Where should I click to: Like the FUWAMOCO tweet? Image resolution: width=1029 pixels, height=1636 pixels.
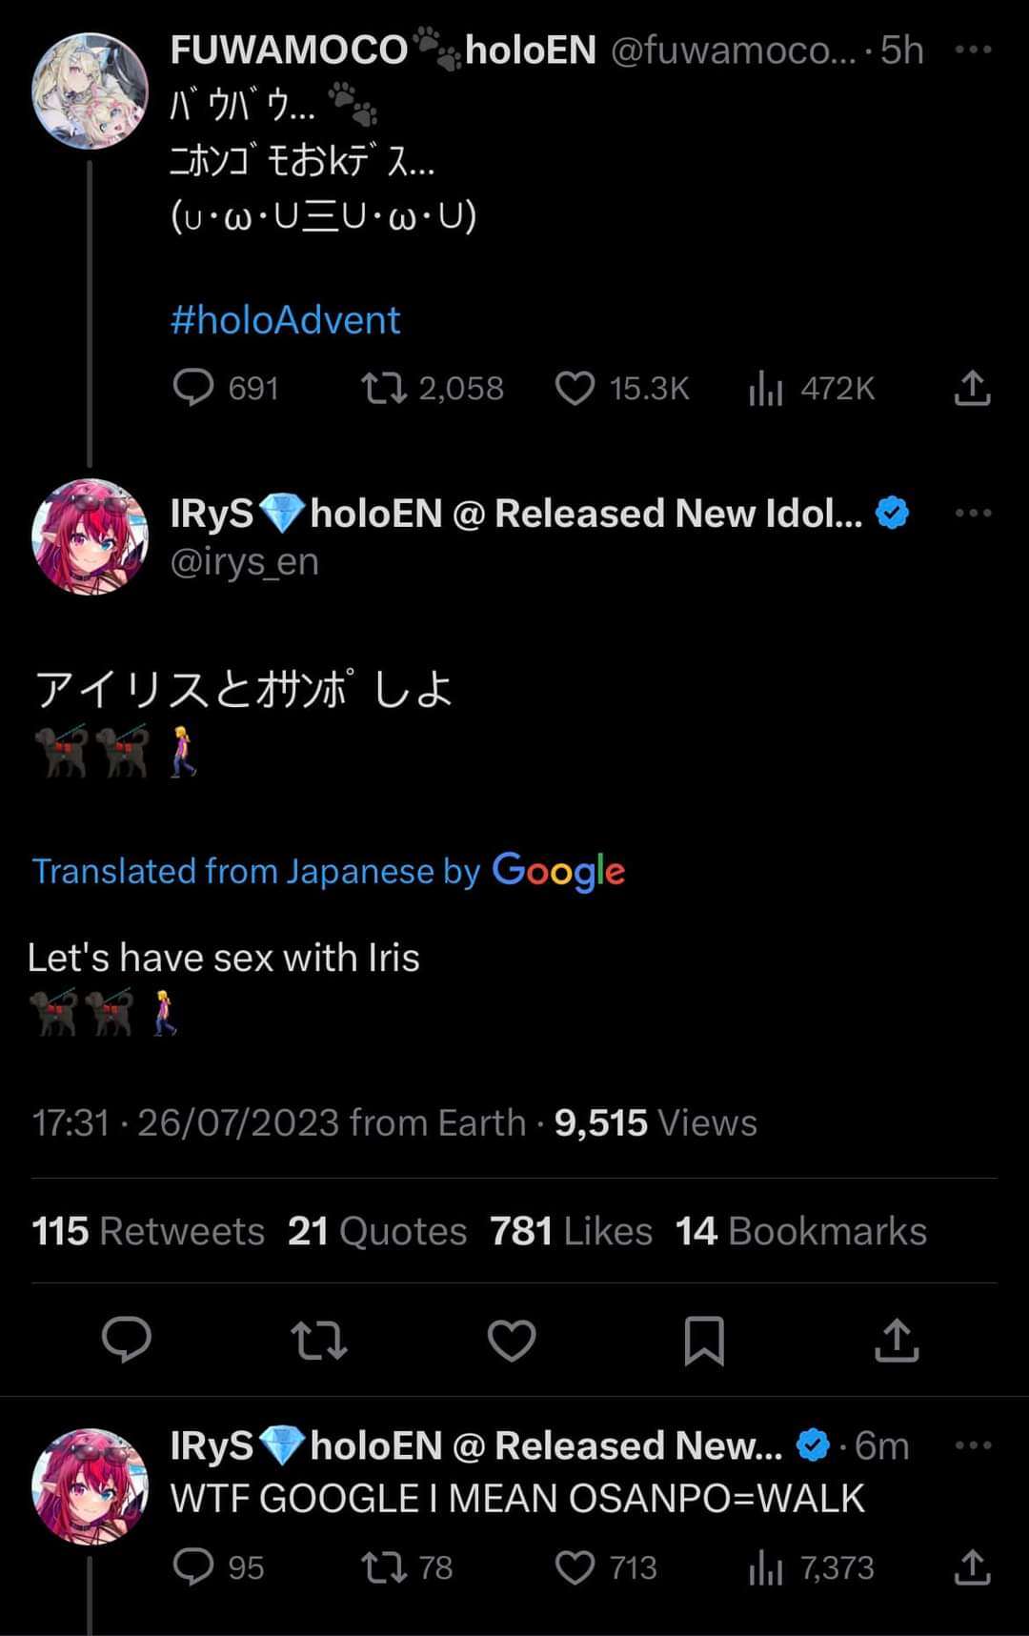[575, 388]
